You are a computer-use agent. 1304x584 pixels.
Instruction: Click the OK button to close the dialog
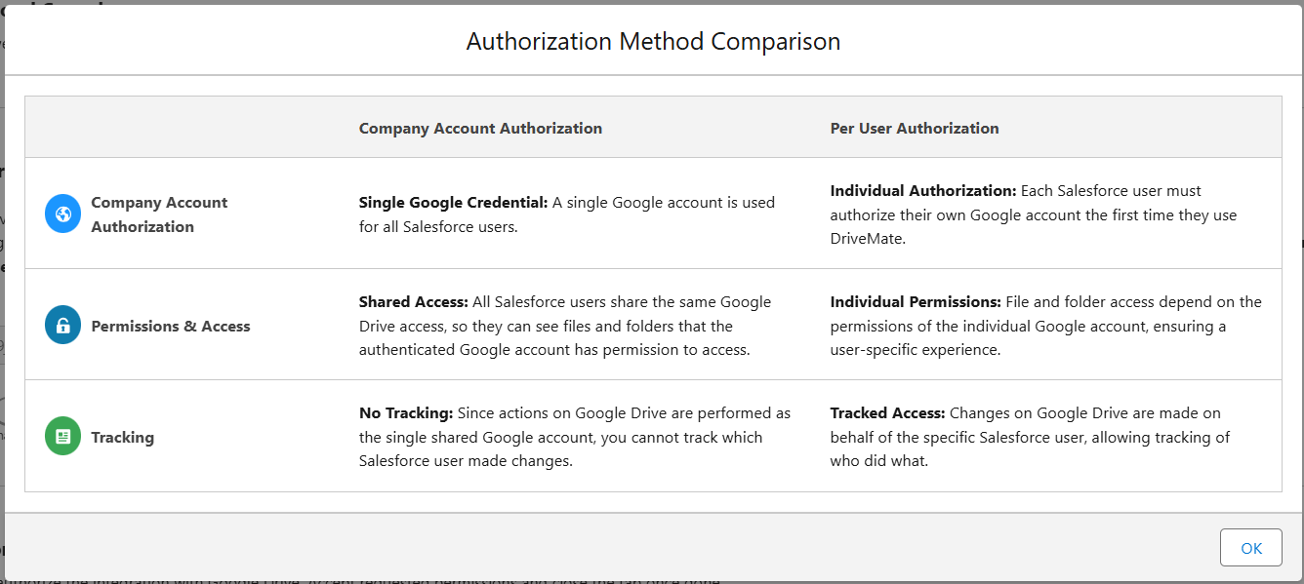coord(1250,547)
